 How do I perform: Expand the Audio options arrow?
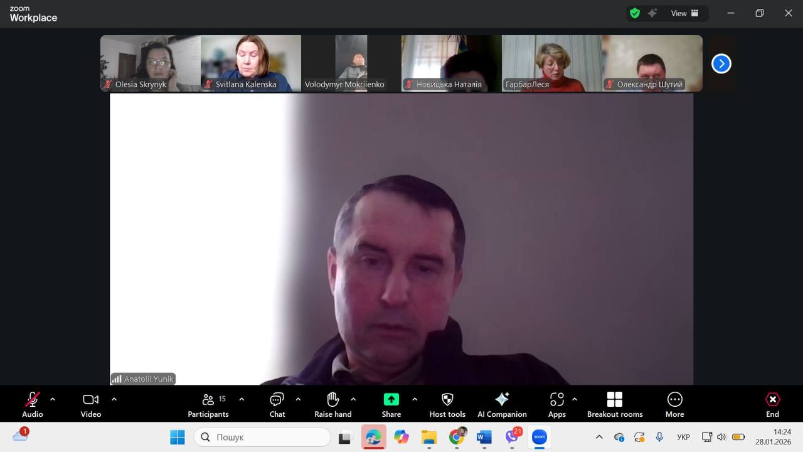(x=53, y=399)
